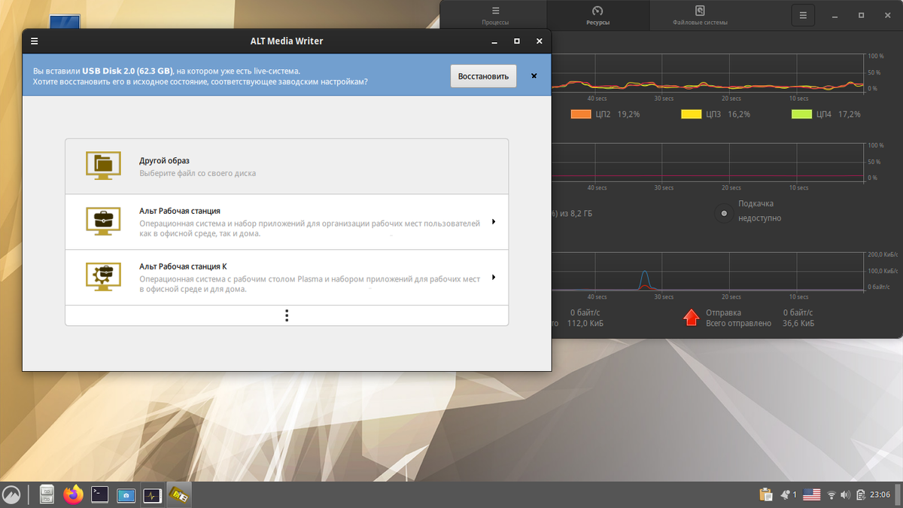Expand Альт Рабочая станция К details arrow
The width and height of the screenshot is (903, 508).
point(494,278)
